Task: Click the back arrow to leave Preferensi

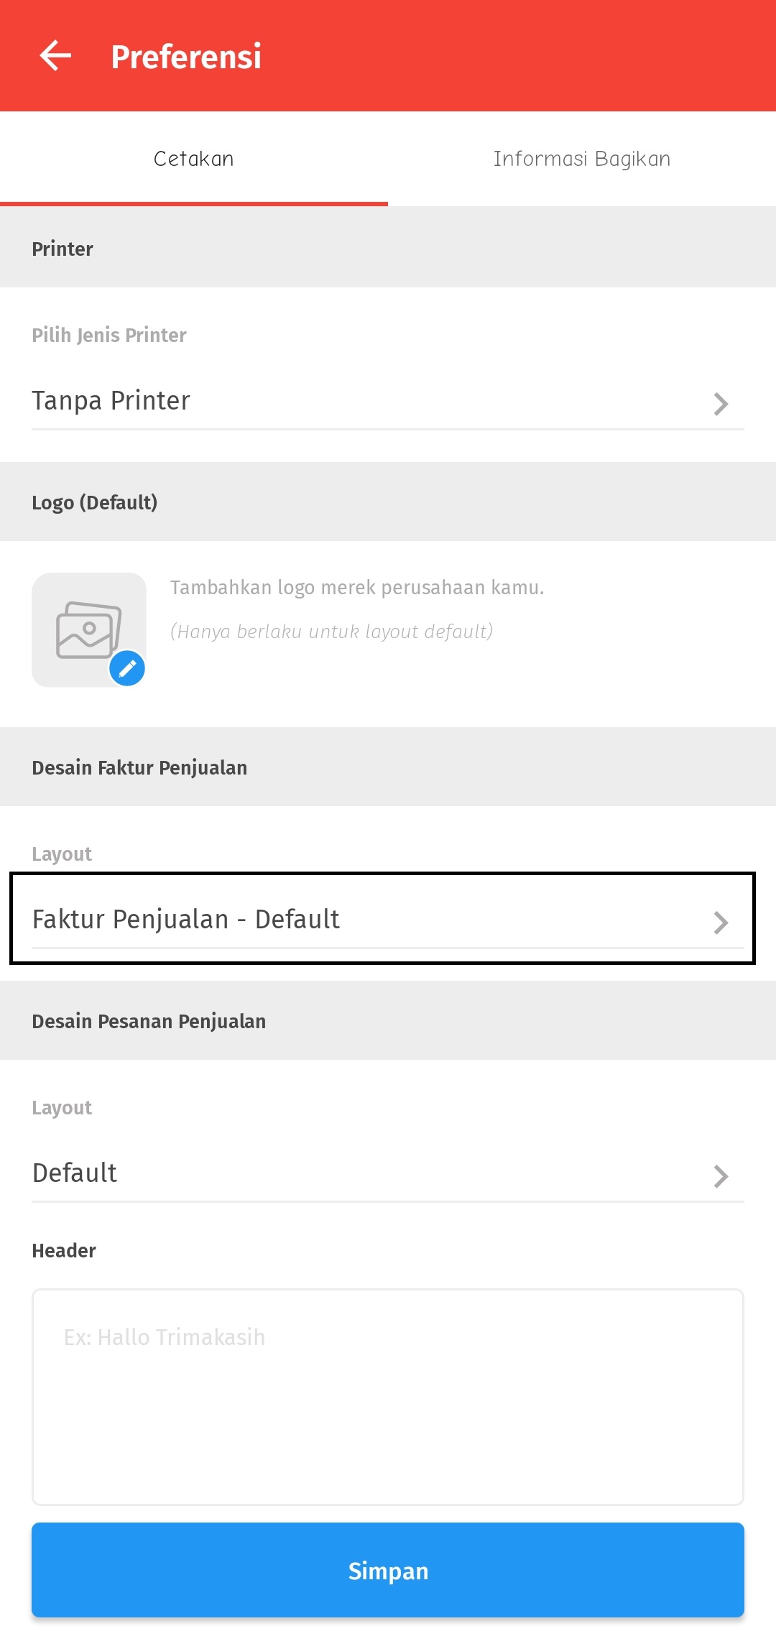Action: 54,55
